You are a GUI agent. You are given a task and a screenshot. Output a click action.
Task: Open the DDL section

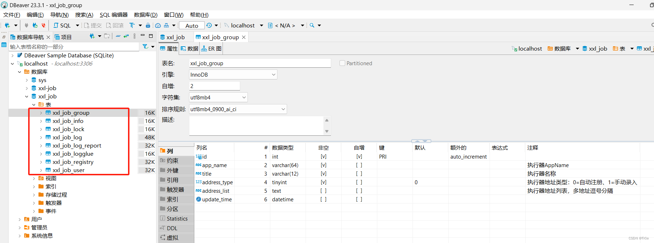pyautogui.click(x=176, y=228)
